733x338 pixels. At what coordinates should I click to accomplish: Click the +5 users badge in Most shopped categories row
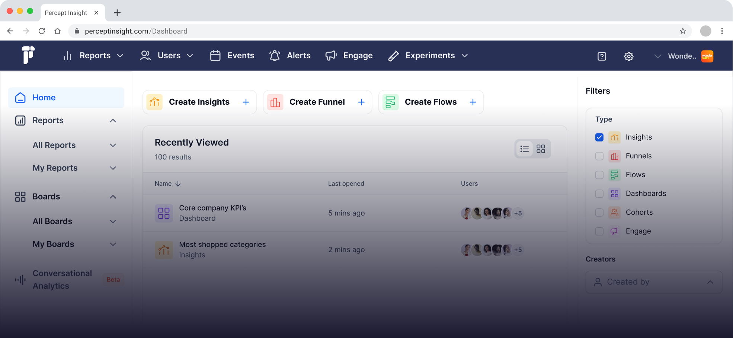coord(518,250)
